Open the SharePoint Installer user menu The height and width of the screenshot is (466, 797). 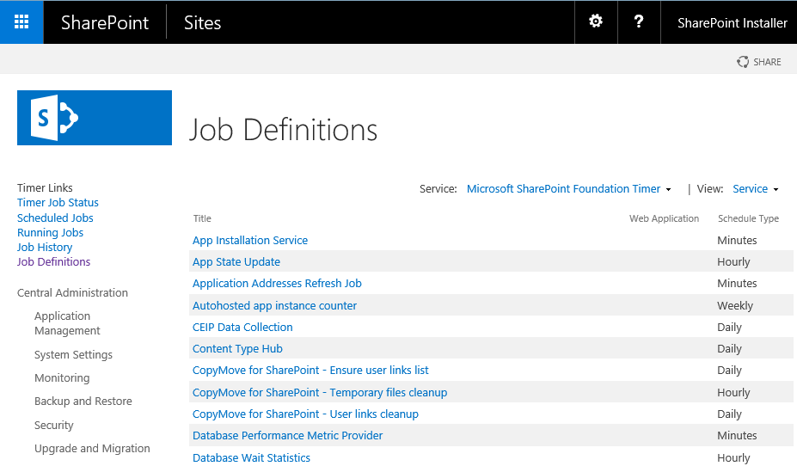tap(732, 23)
